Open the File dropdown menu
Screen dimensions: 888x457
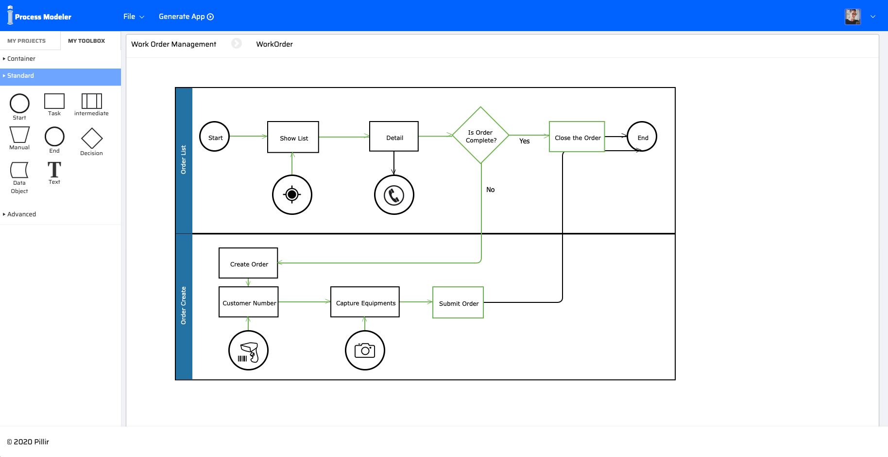coord(134,17)
